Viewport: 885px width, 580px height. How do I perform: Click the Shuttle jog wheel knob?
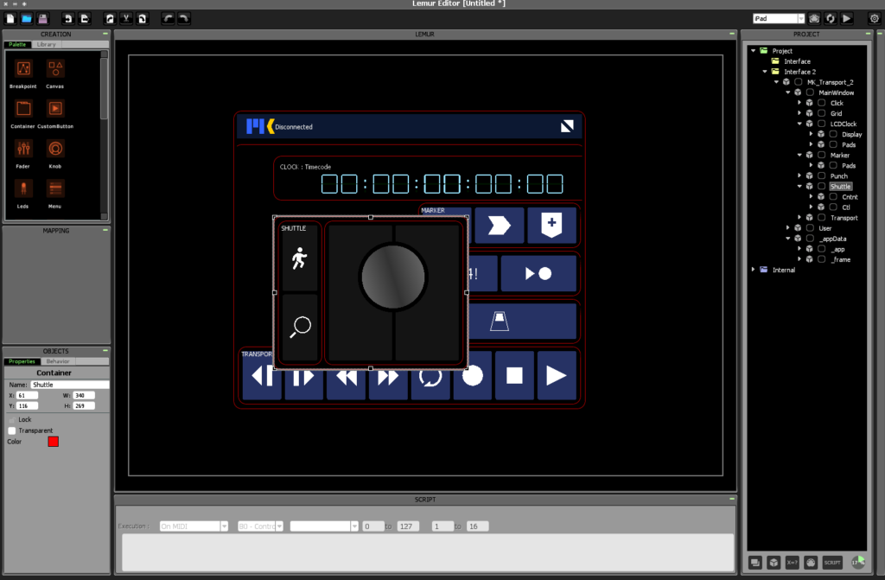click(393, 277)
